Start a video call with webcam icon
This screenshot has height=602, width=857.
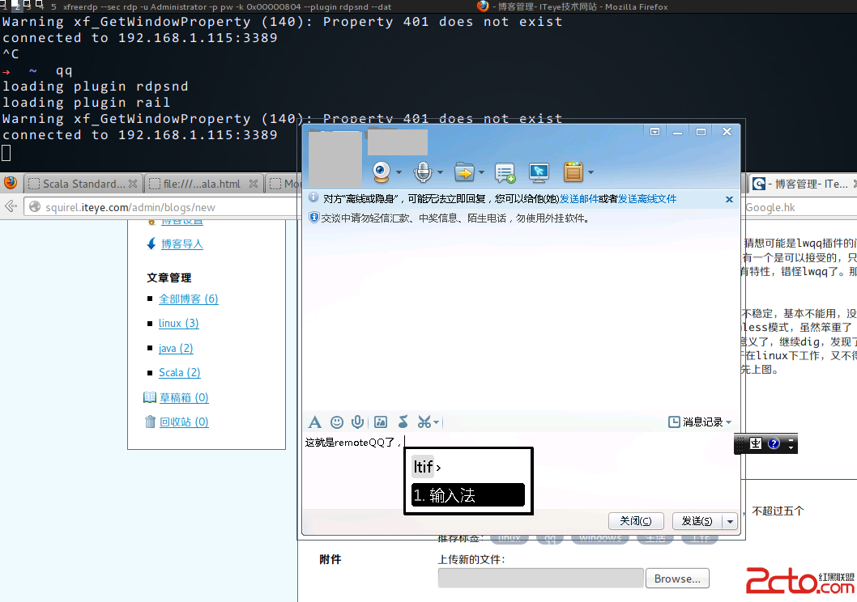tap(382, 172)
